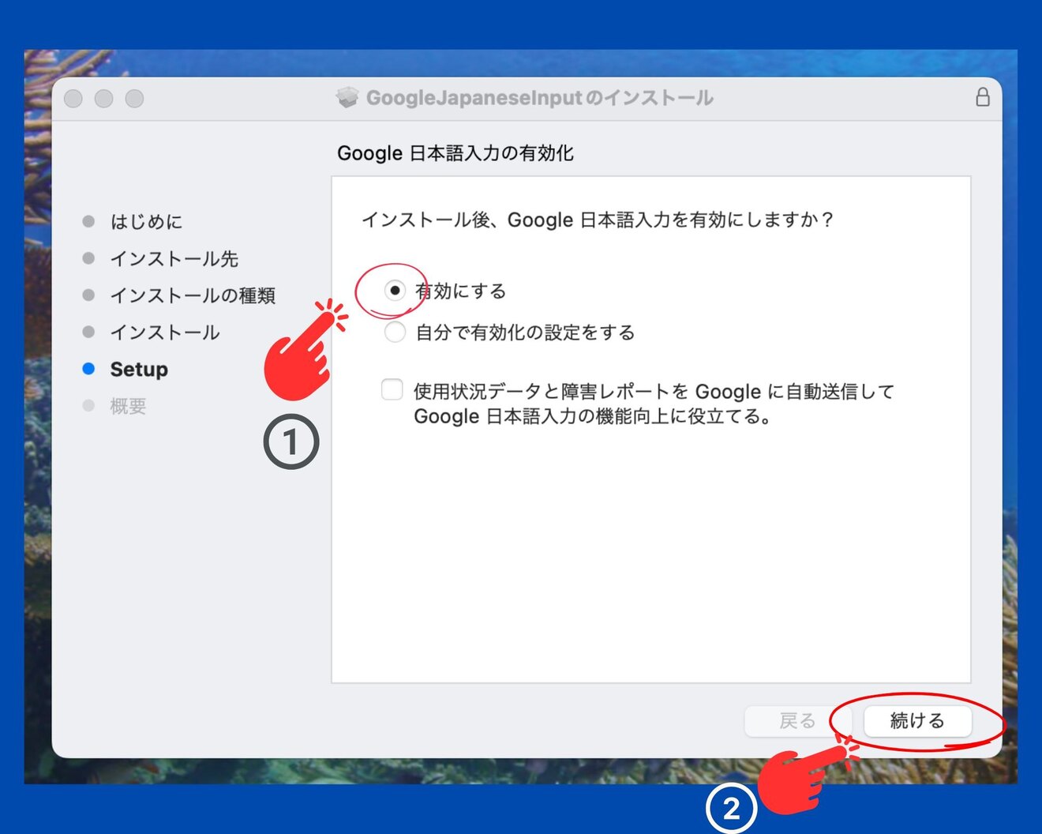Choose 自分で有効化の設定をする option
The width and height of the screenshot is (1042, 834).
coord(395,332)
